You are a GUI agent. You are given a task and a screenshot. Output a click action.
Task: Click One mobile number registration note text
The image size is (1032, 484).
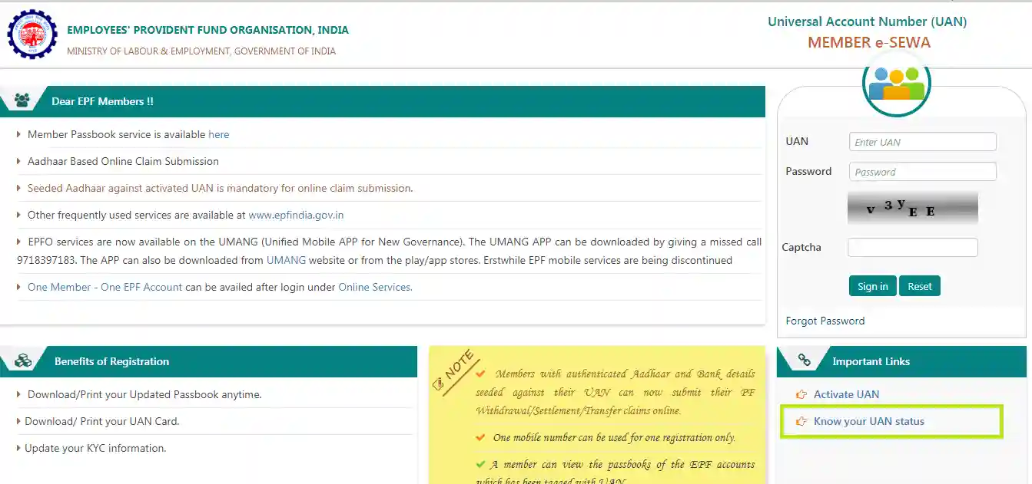pos(614,437)
